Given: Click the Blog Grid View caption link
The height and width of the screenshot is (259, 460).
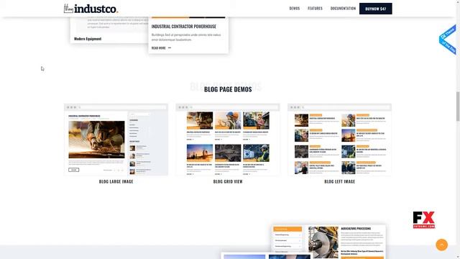Looking at the screenshot, I should click(x=228, y=181).
